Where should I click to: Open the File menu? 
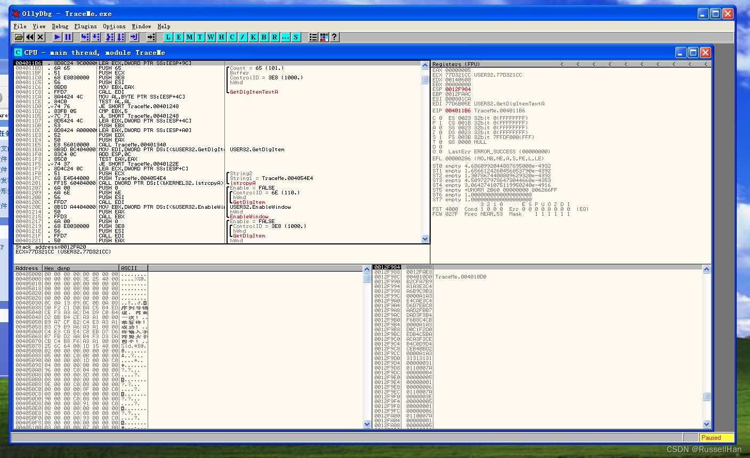(20, 26)
